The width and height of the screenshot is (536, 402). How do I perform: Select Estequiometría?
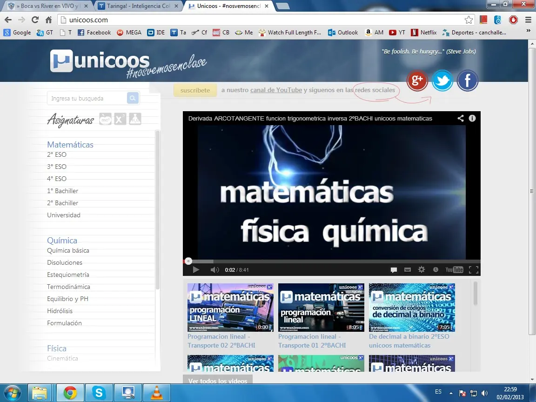coord(68,275)
